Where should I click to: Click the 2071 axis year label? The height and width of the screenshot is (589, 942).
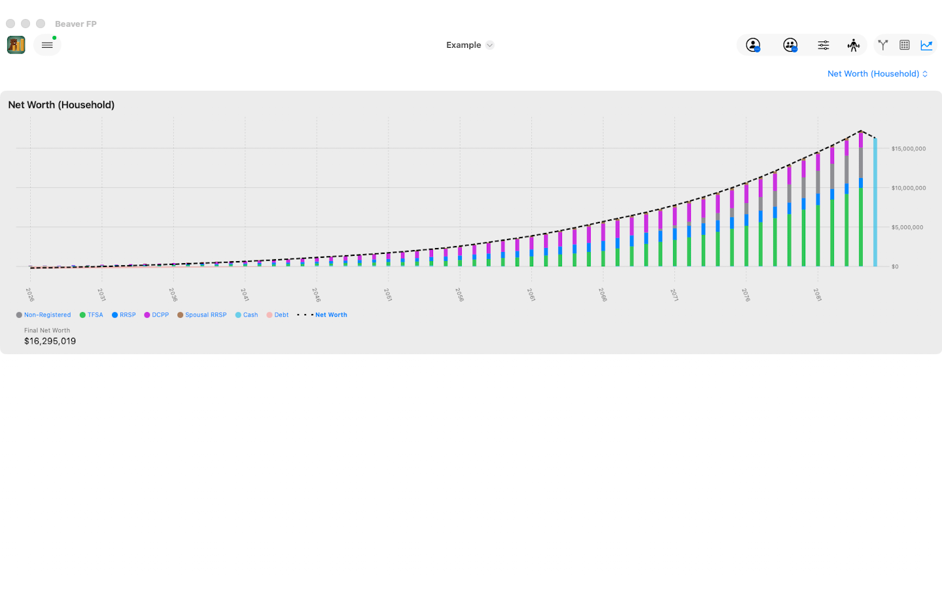674,295
